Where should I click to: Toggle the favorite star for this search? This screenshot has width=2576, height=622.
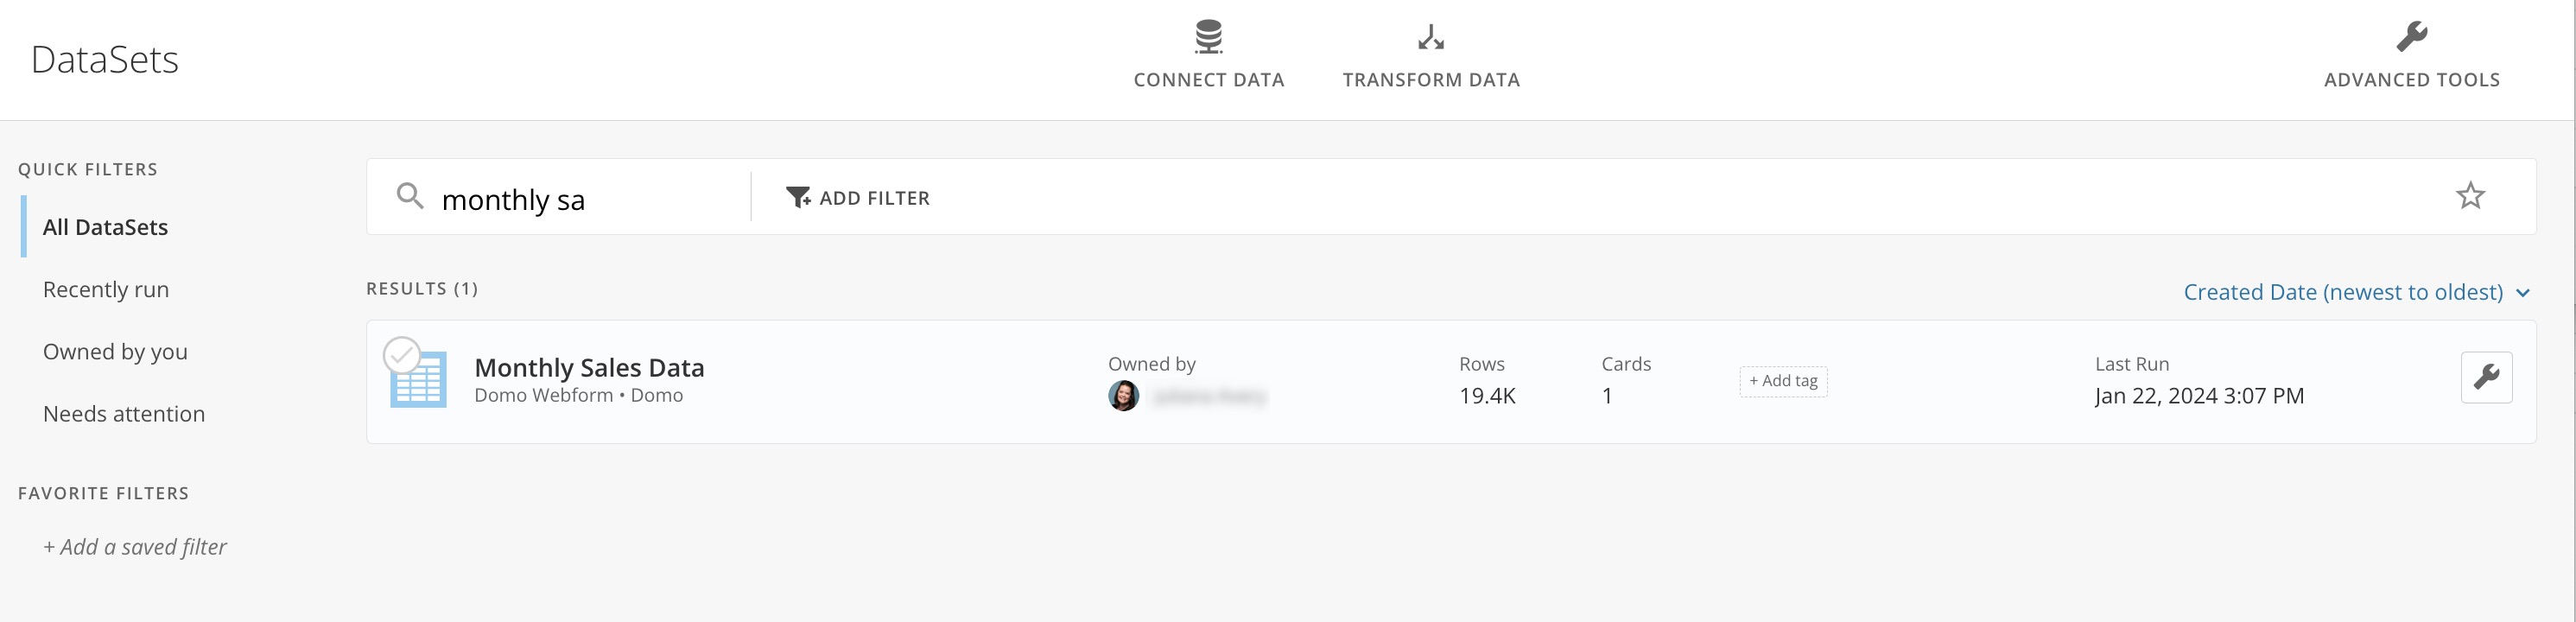[2470, 195]
